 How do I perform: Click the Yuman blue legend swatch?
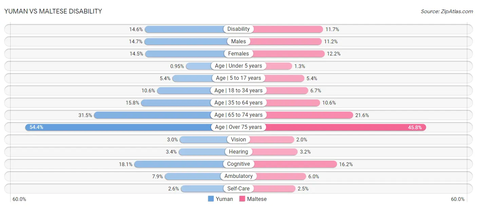pyautogui.click(x=211, y=199)
